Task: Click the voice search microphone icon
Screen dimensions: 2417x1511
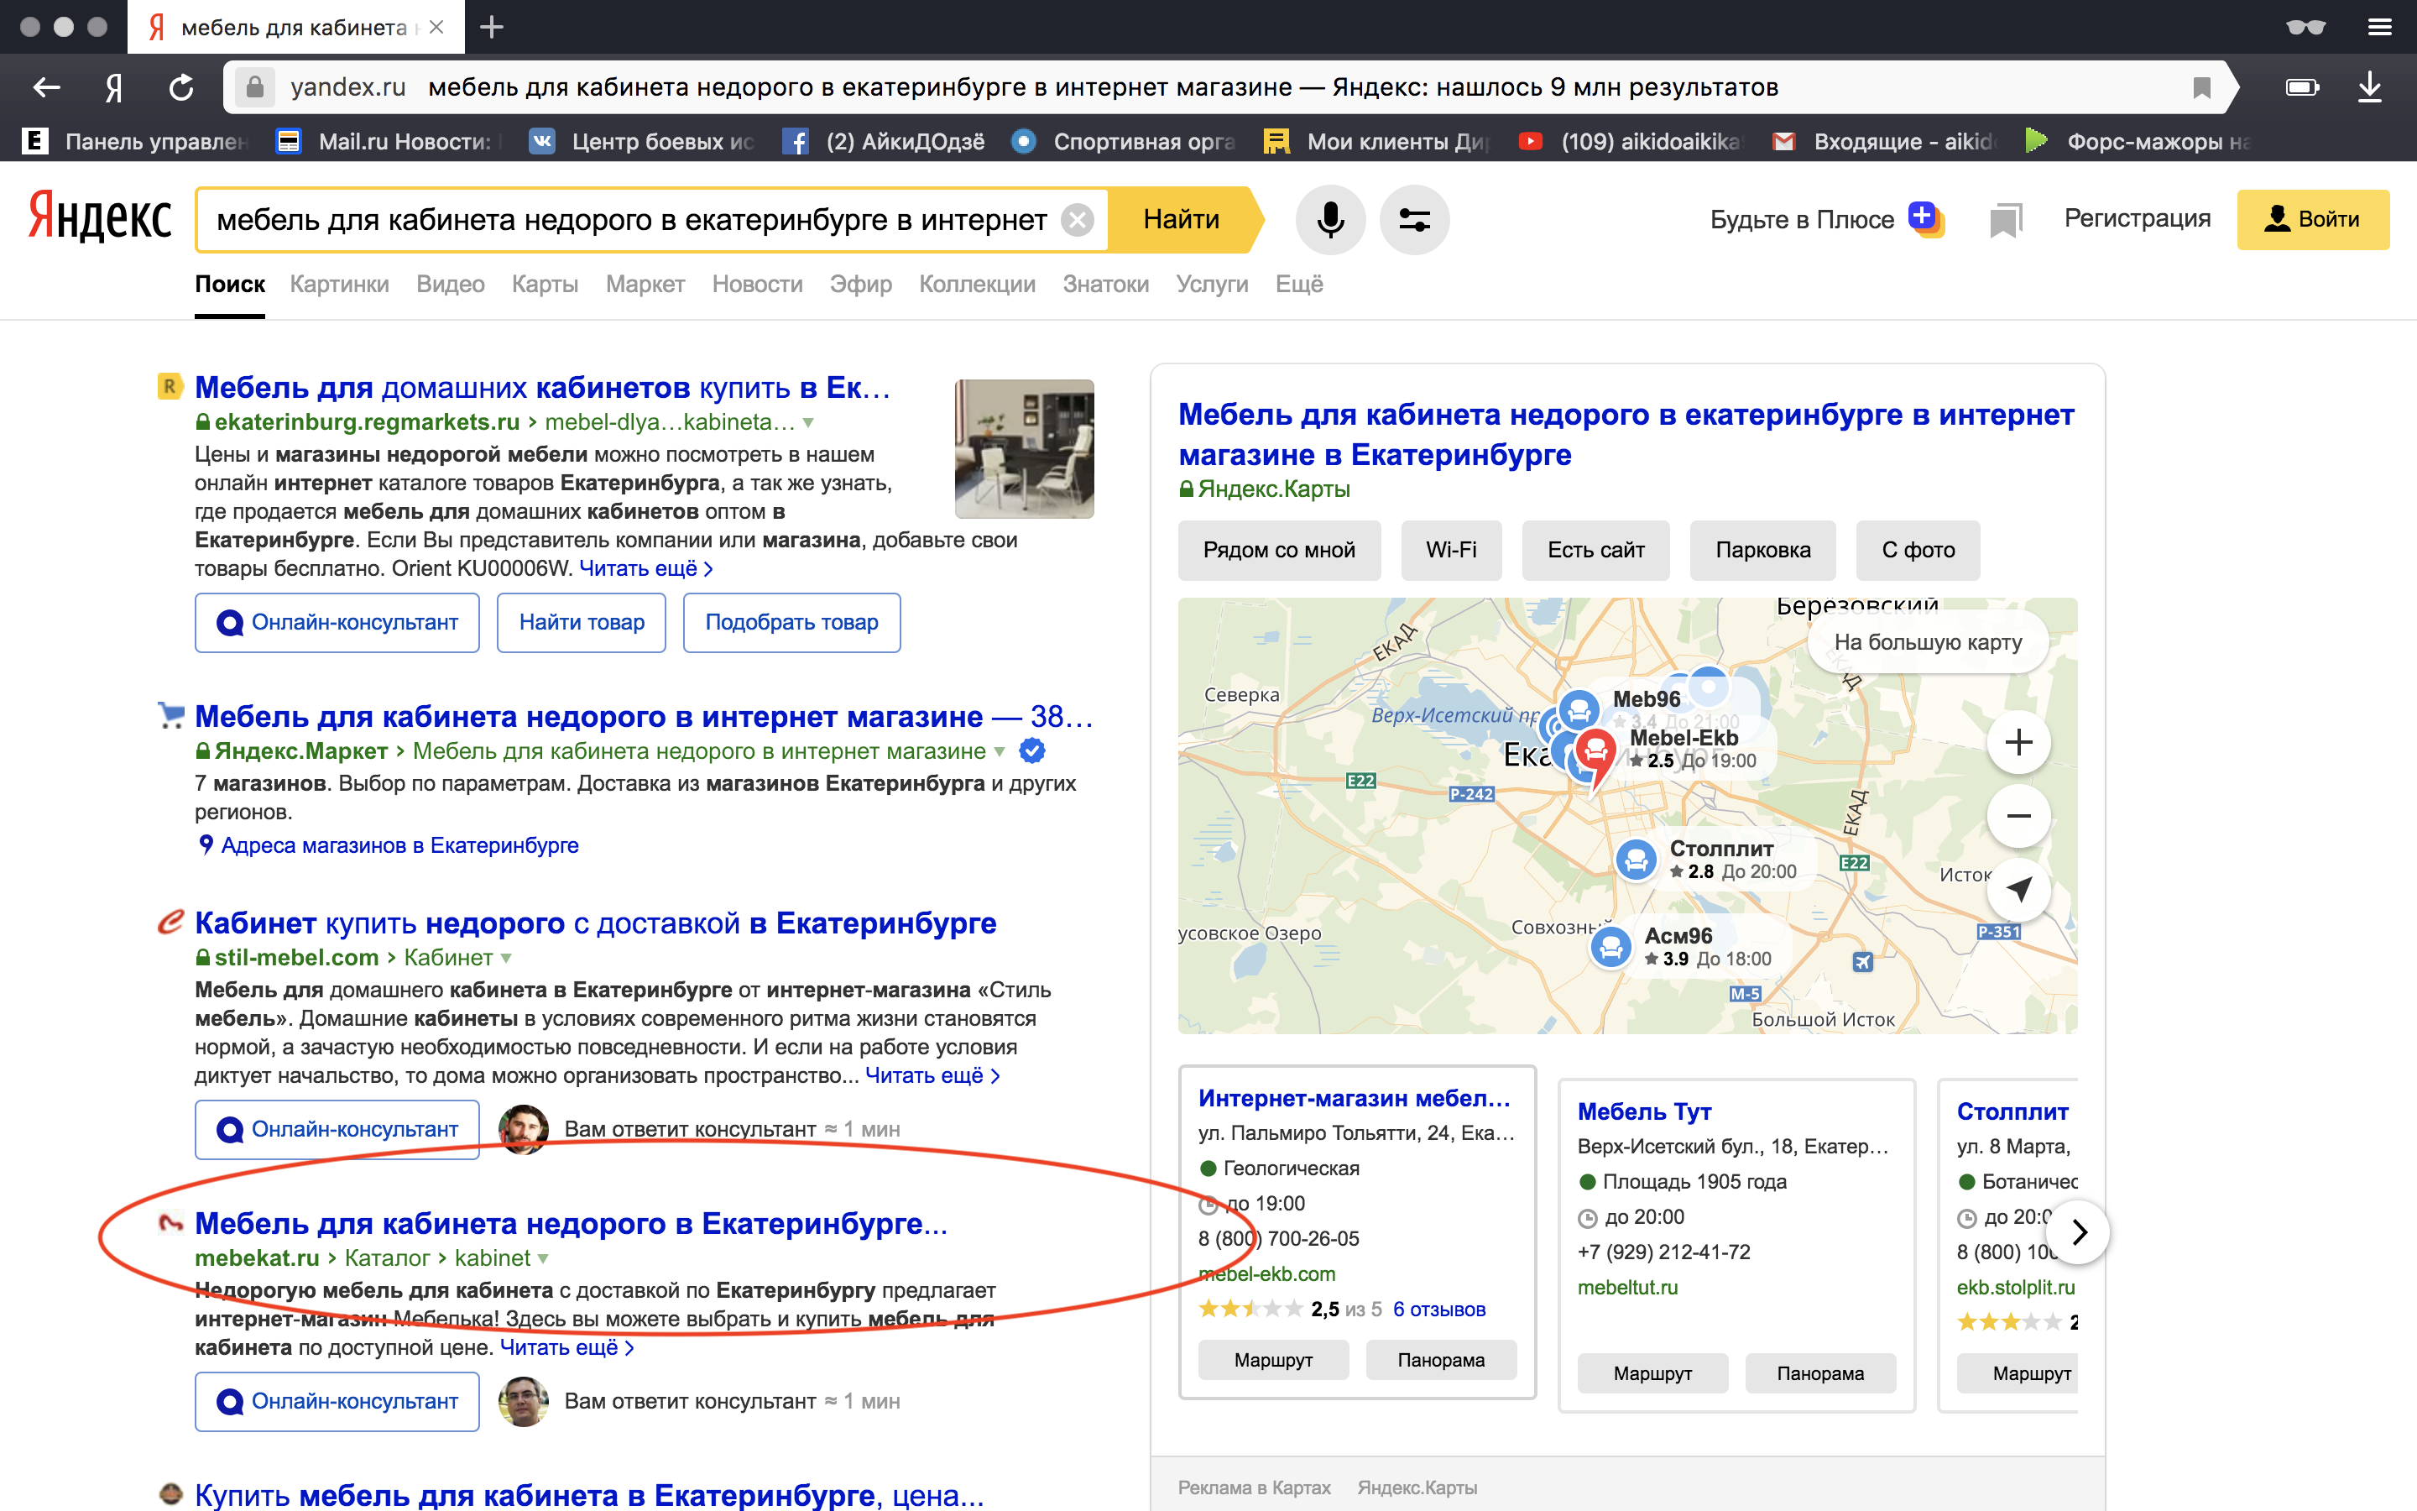Action: [1329, 219]
